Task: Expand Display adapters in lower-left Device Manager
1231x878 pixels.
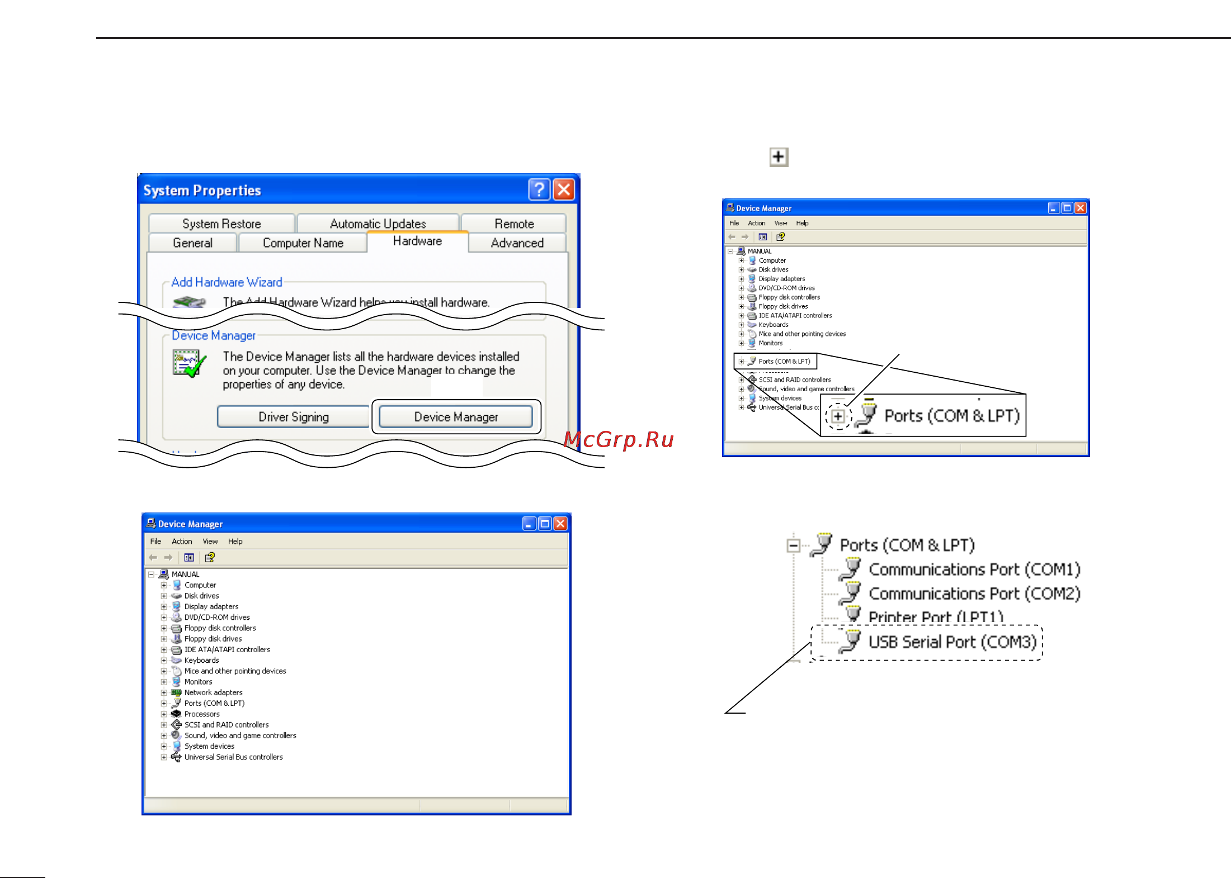Action: point(164,606)
